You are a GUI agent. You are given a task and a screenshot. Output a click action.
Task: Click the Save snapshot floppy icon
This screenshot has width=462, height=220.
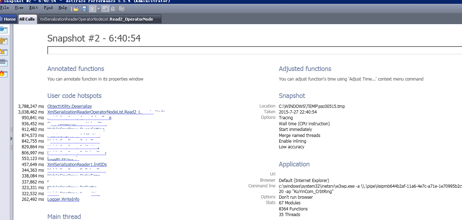point(84,8)
